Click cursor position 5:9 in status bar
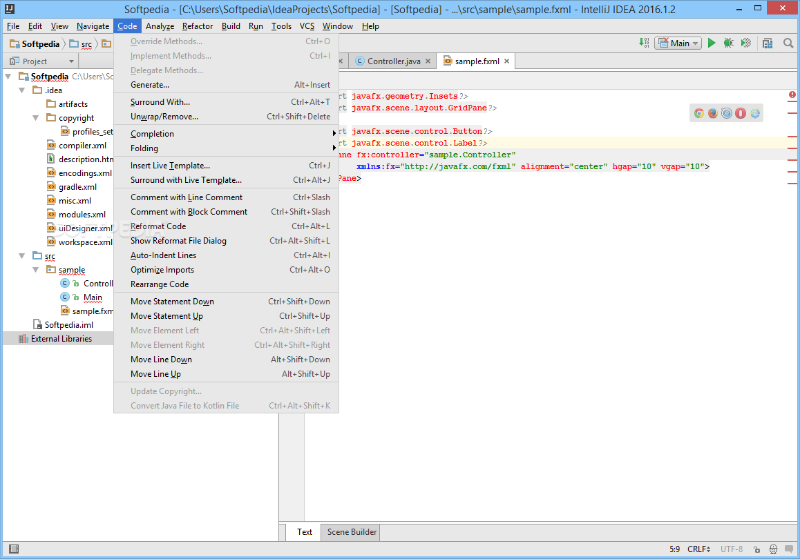800x559 pixels. click(x=674, y=549)
